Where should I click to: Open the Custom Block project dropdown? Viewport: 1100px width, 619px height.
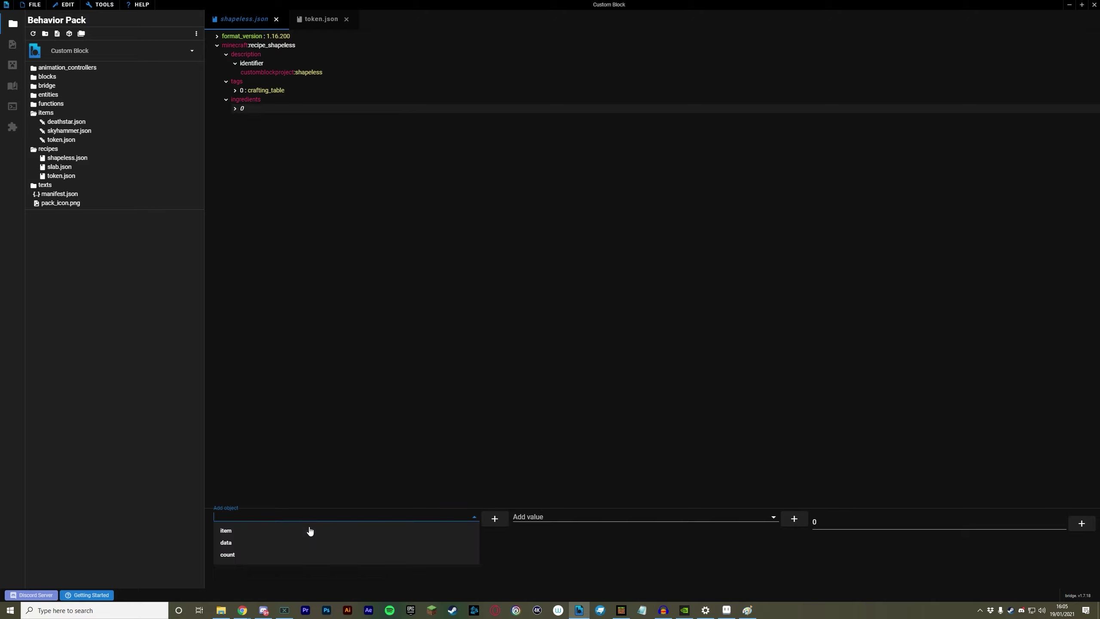point(192,51)
